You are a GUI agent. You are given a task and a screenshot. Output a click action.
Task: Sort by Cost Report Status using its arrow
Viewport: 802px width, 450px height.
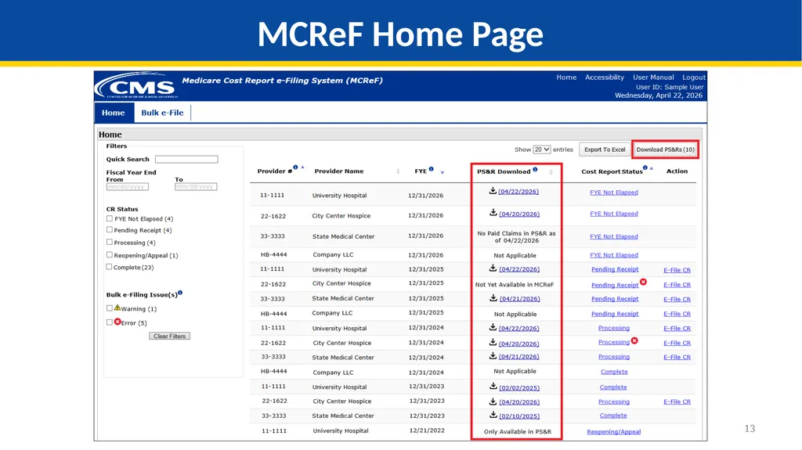coord(652,168)
